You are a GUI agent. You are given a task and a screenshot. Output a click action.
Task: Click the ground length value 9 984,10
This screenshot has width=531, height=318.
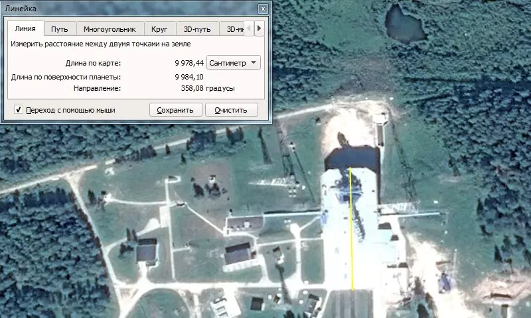[189, 78]
